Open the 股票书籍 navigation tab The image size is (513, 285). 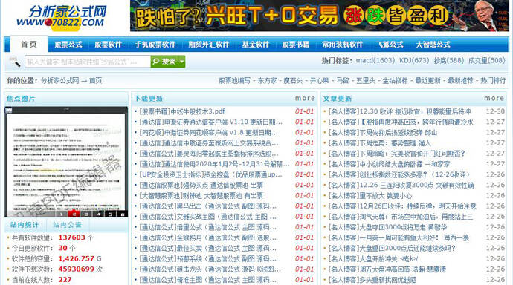295,45
